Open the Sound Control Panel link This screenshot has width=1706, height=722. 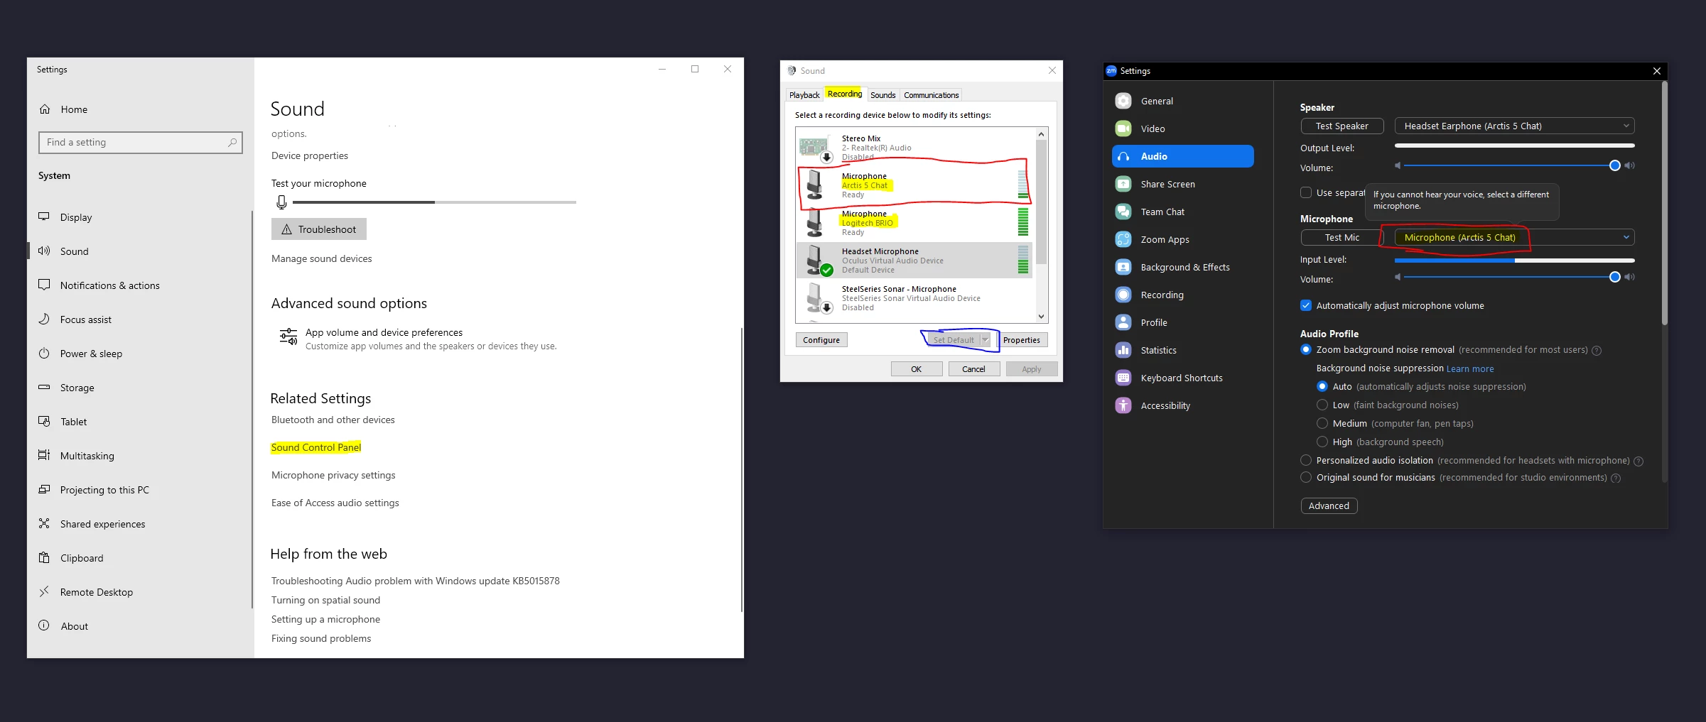tap(316, 447)
